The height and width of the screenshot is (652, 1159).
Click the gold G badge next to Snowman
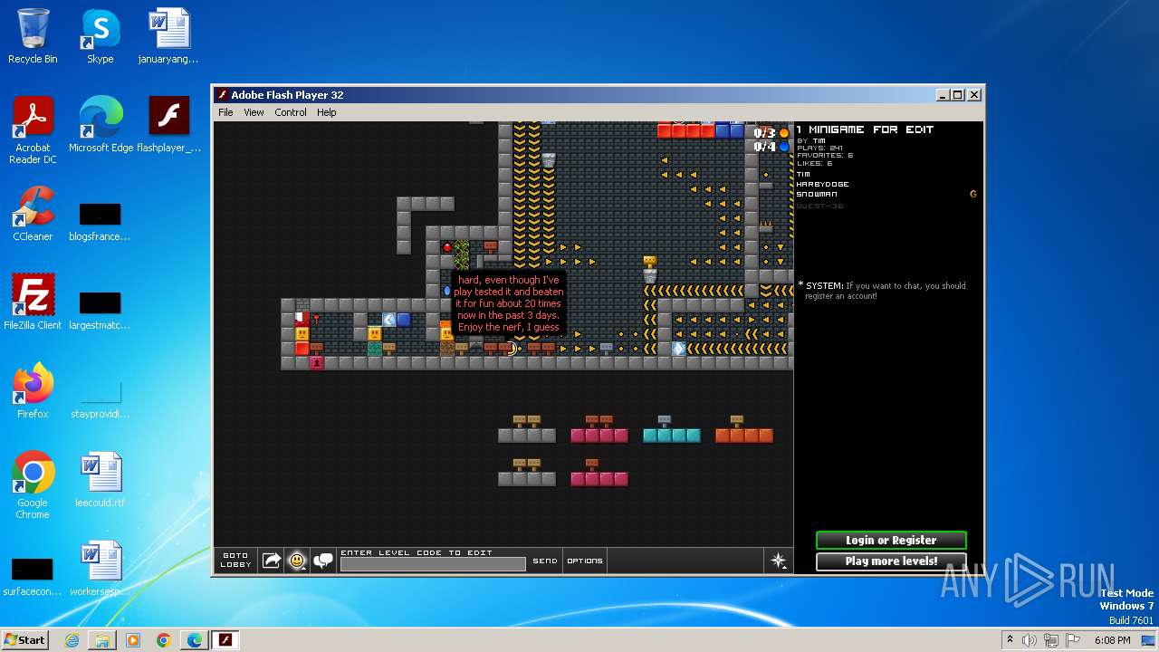point(973,194)
